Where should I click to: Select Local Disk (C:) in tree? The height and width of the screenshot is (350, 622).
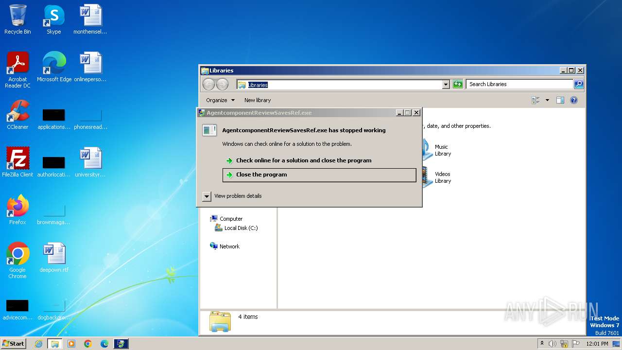point(236,228)
